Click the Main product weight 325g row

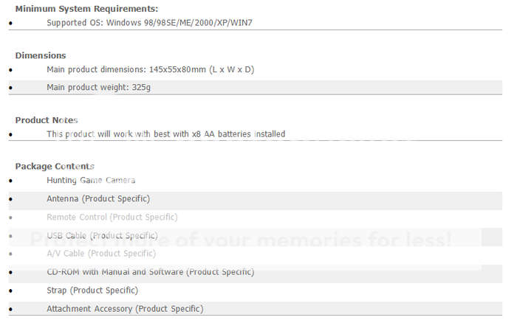(256, 87)
